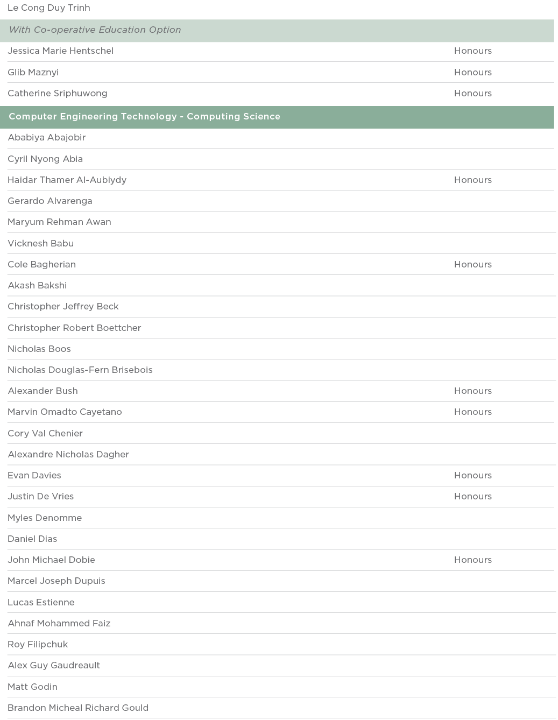The width and height of the screenshot is (558, 720).
Task: Select the With Co-operative Education Option heading
Action: [95, 30]
